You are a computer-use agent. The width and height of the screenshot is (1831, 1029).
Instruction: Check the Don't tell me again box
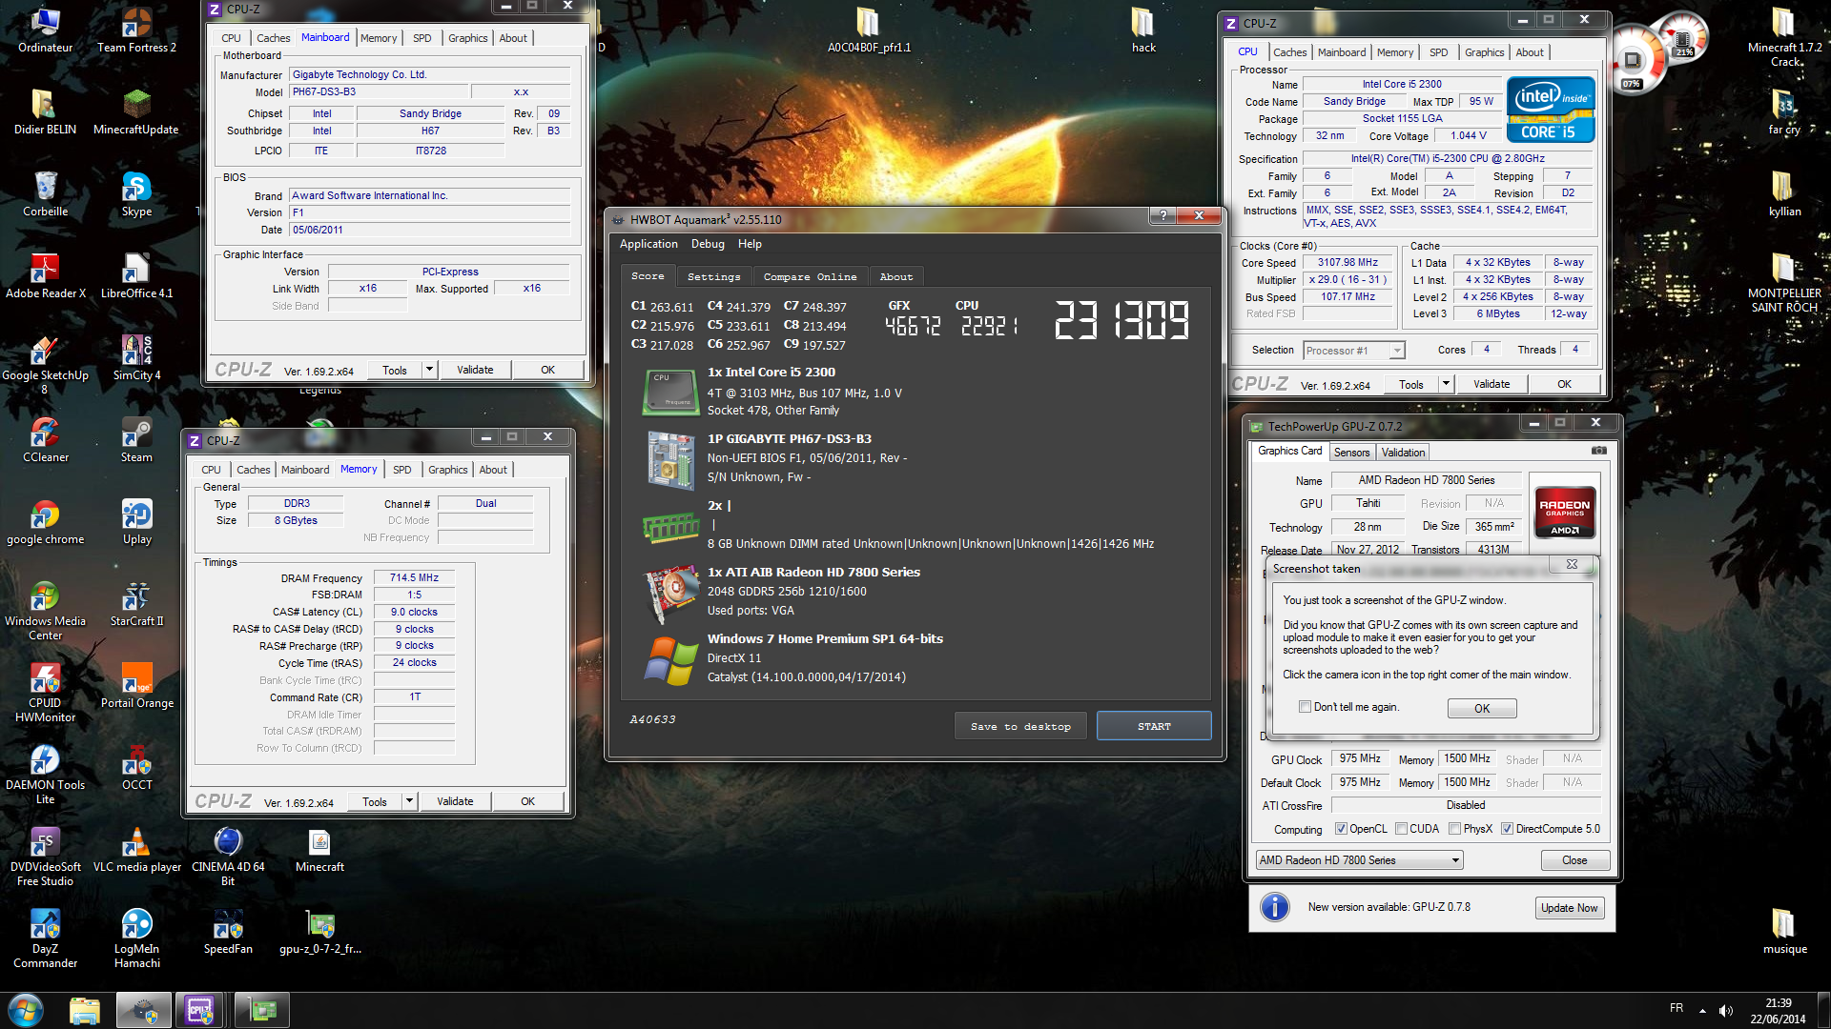(1305, 707)
